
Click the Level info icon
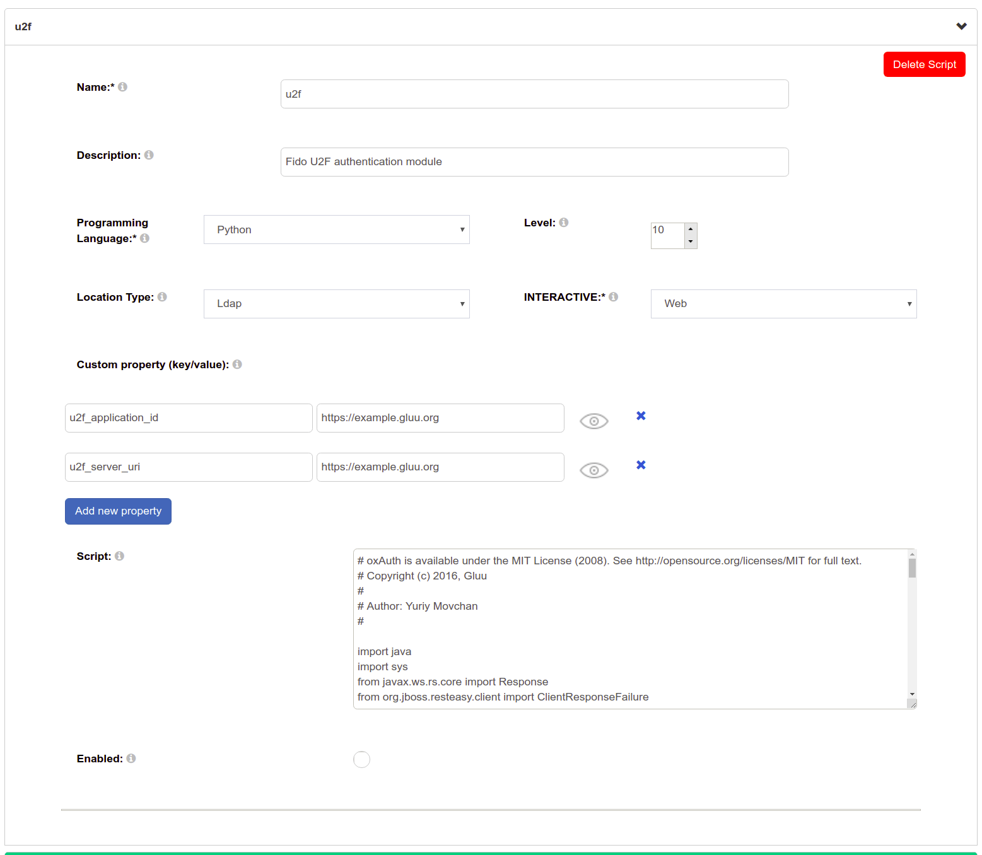tap(564, 223)
